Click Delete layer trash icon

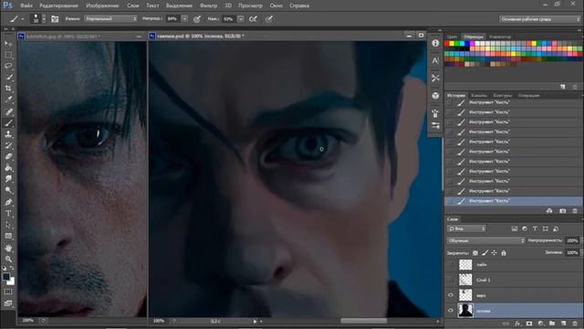(575, 324)
